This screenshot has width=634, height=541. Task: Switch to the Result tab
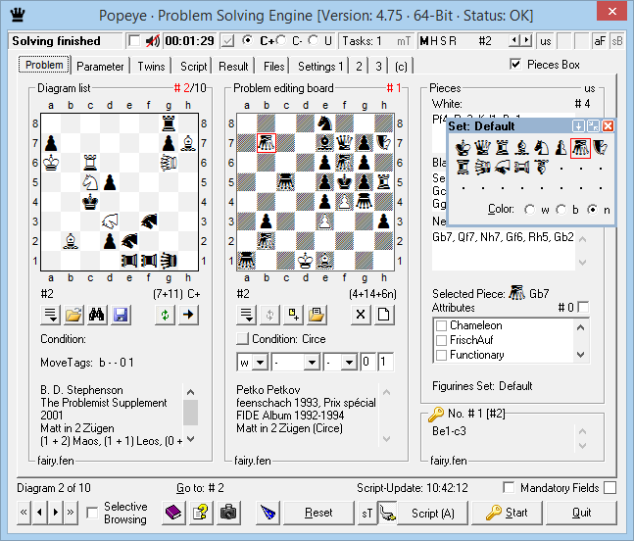233,66
